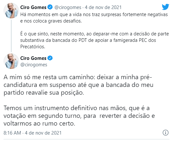Open Ciro Gomes' avatar in the first tweet
Screen dimensions: 173x141
pos(11,11)
